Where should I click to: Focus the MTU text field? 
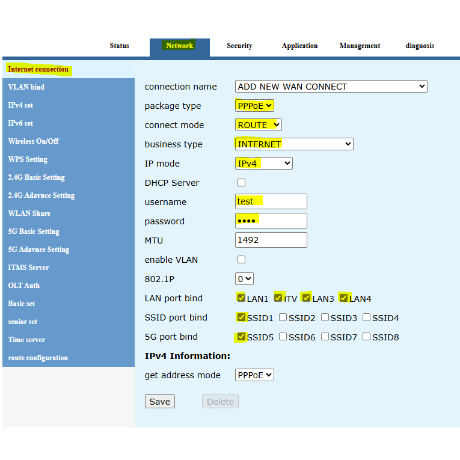click(271, 240)
